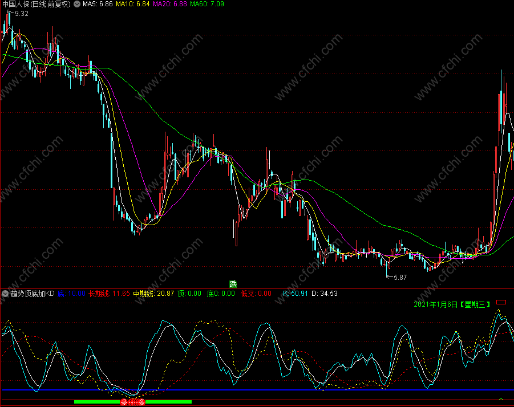Select the 低叉: 0.00 value
This screenshot has height=407, width=514.
pos(256,294)
